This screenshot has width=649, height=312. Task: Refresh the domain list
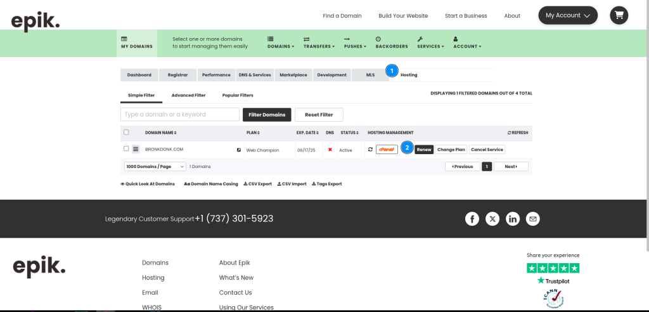pos(518,133)
